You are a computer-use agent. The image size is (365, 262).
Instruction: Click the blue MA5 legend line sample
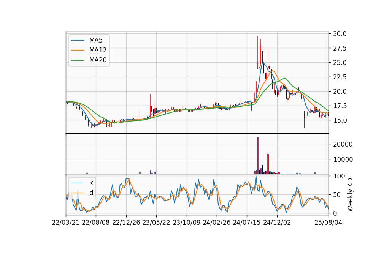click(78, 40)
